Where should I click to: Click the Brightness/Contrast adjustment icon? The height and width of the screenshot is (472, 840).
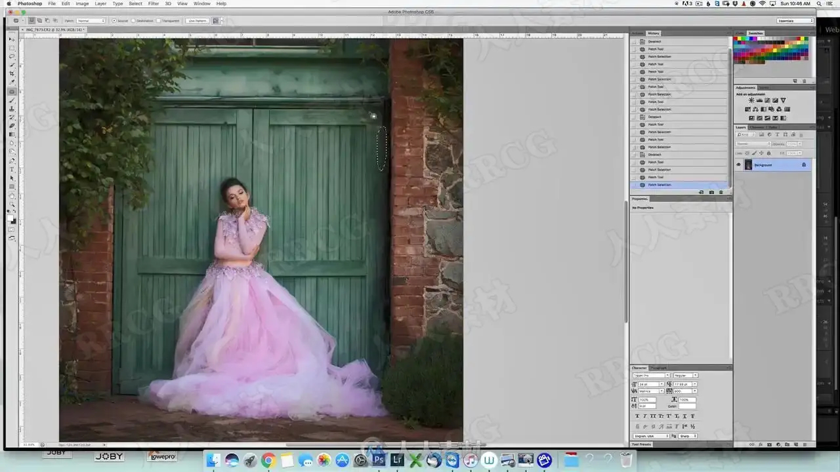click(x=751, y=100)
